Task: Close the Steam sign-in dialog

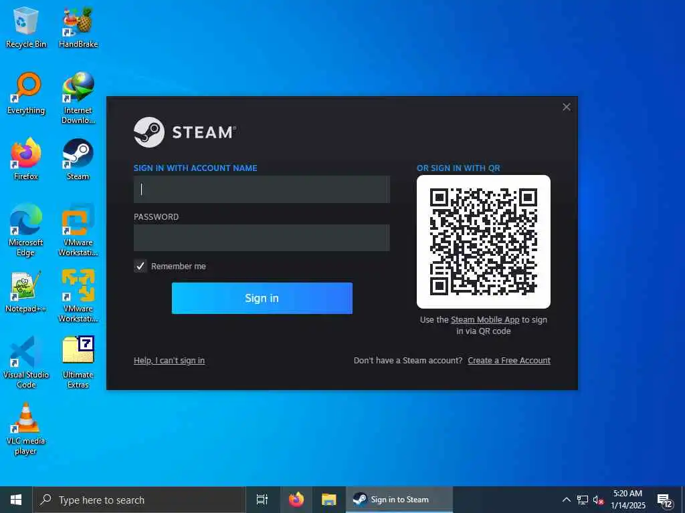Action: (567, 107)
